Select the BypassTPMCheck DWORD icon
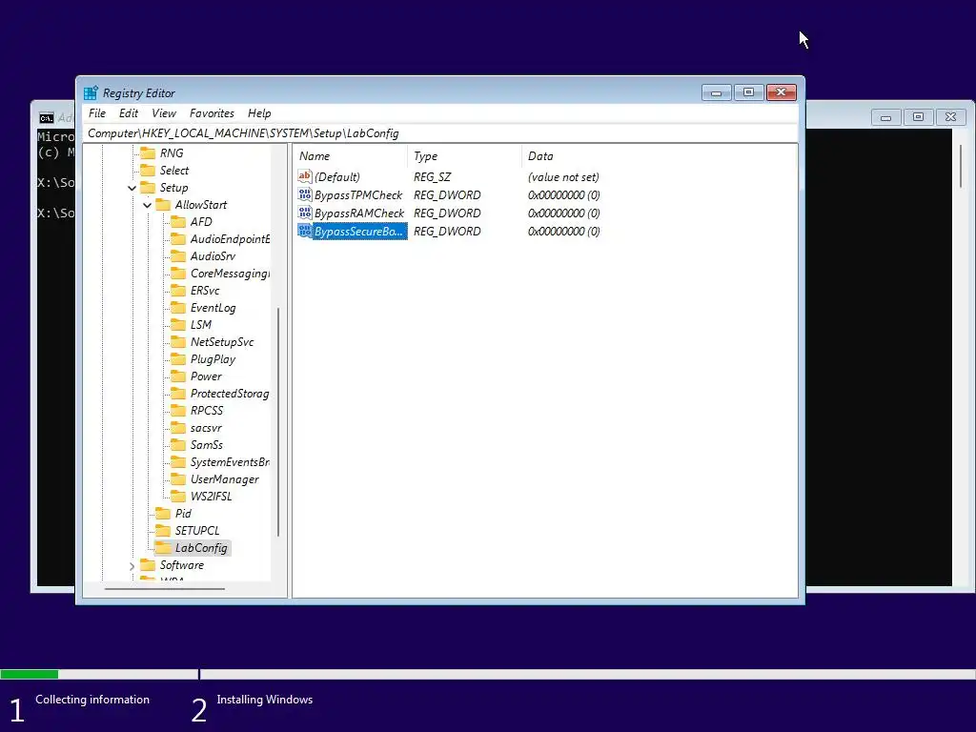 304,194
